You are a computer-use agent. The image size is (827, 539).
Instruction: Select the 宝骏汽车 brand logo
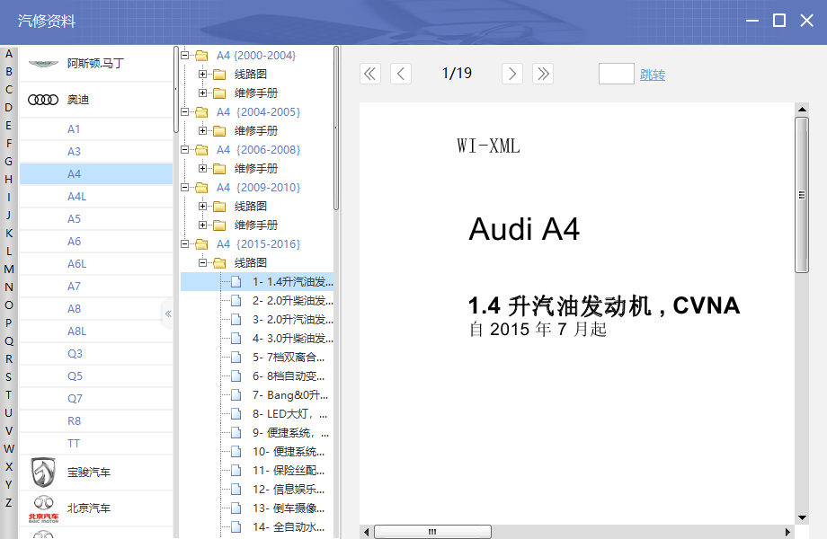point(43,473)
